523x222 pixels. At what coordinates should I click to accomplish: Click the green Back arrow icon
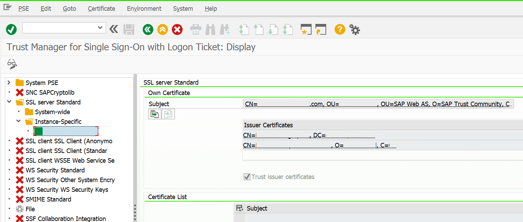coord(148,29)
